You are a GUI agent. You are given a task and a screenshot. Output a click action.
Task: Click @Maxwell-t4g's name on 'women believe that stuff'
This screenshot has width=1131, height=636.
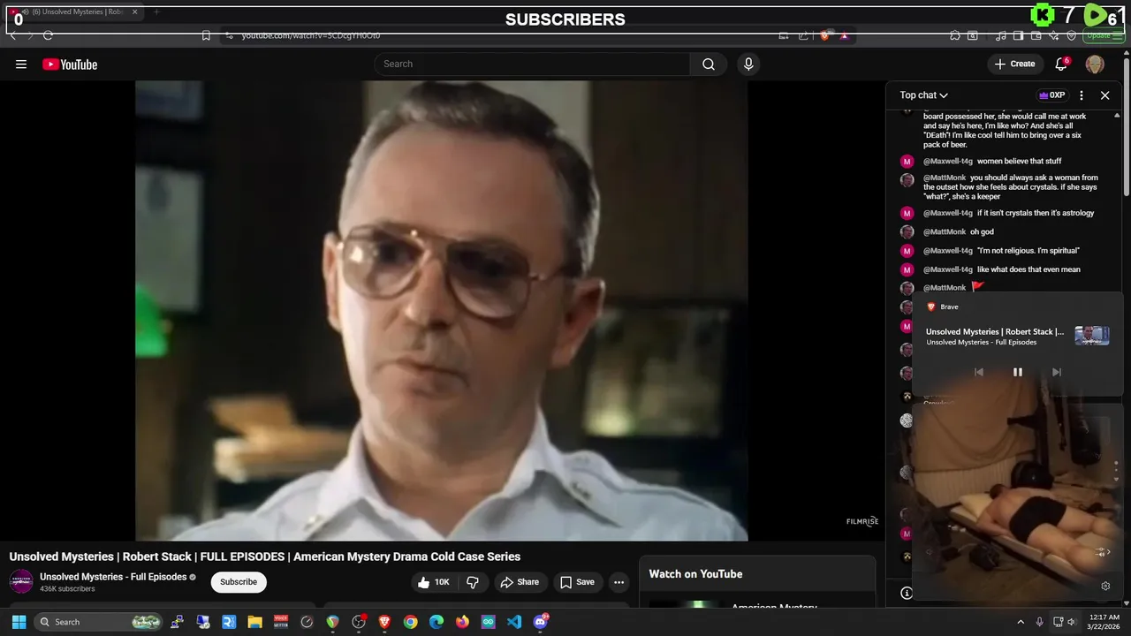pos(948,161)
